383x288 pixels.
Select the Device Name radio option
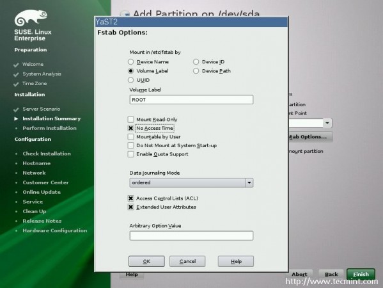click(x=131, y=62)
